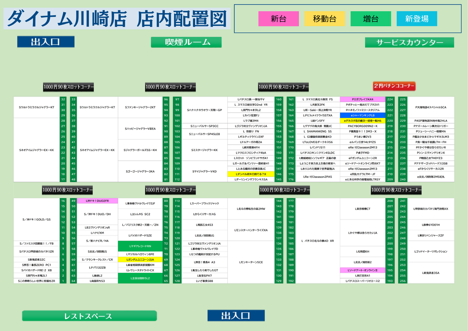The width and height of the screenshot is (468, 331).
Task: Click the Lラブ嬢3M4 cell
Action: click(251, 121)
